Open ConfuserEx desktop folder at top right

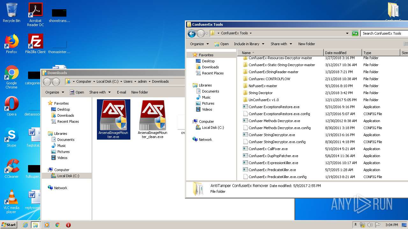pos(394,12)
